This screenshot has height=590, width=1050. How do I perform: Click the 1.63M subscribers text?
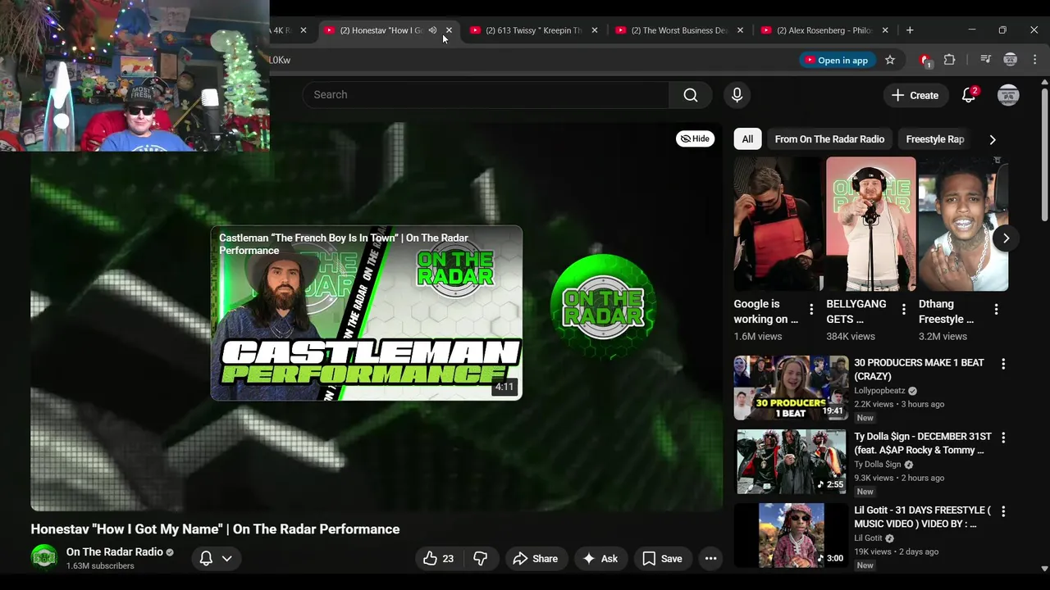(x=100, y=566)
